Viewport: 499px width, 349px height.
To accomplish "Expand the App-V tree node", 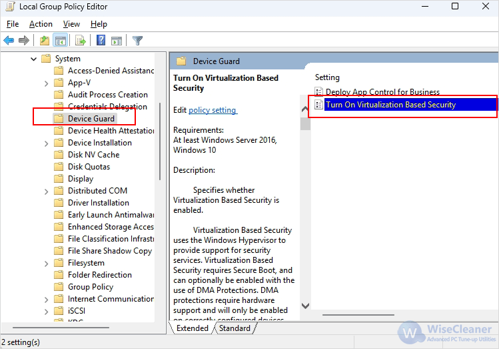I will (x=47, y=83).
